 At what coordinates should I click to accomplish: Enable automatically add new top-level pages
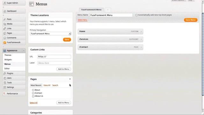(136, 15)
